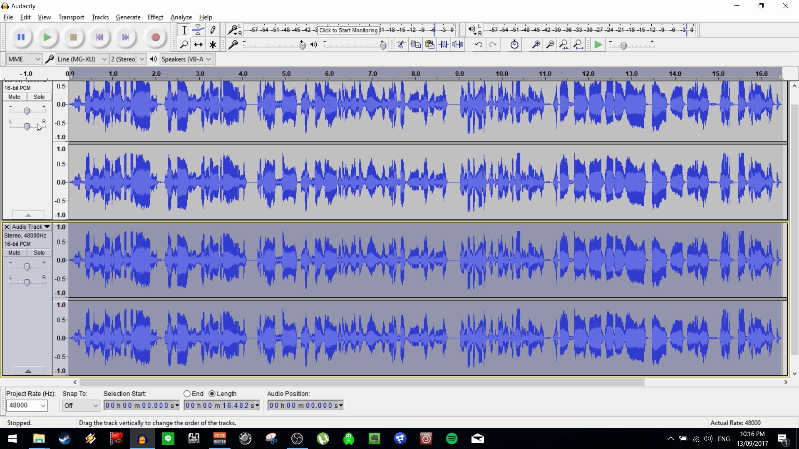This screenshot has height=449, width=799.
Task: Open the 2 (Stereo) channels dropdown
Action: point(128,59)
